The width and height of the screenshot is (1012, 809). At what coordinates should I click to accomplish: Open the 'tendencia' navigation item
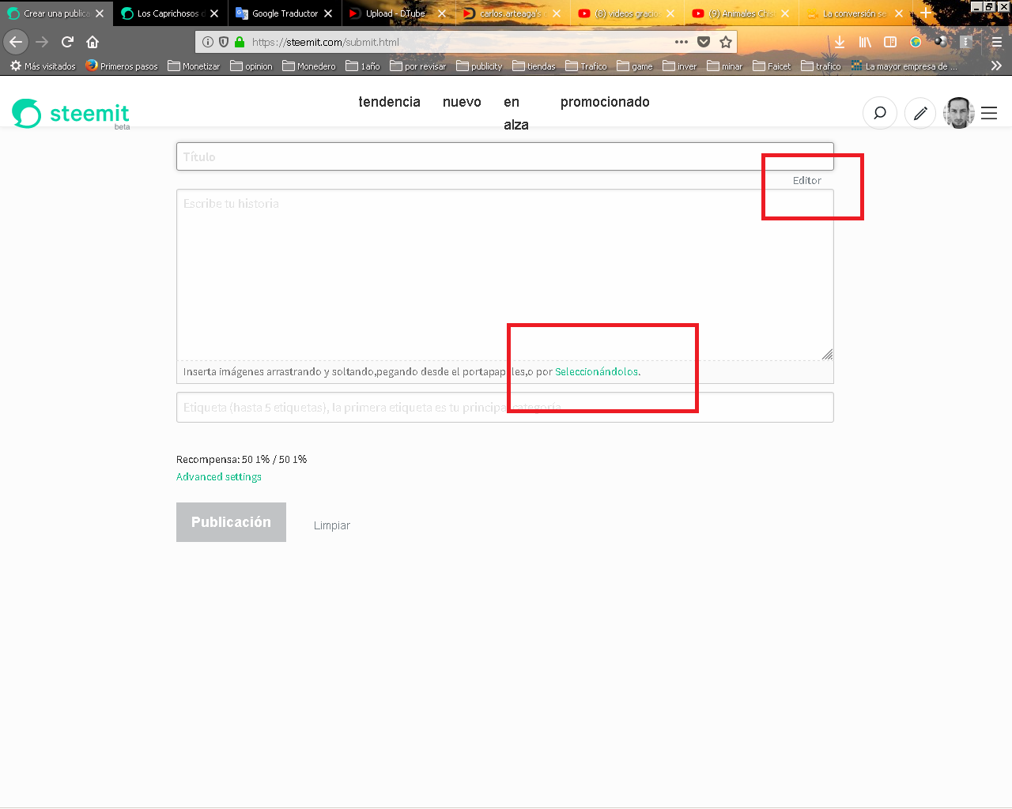coord(389,102)
